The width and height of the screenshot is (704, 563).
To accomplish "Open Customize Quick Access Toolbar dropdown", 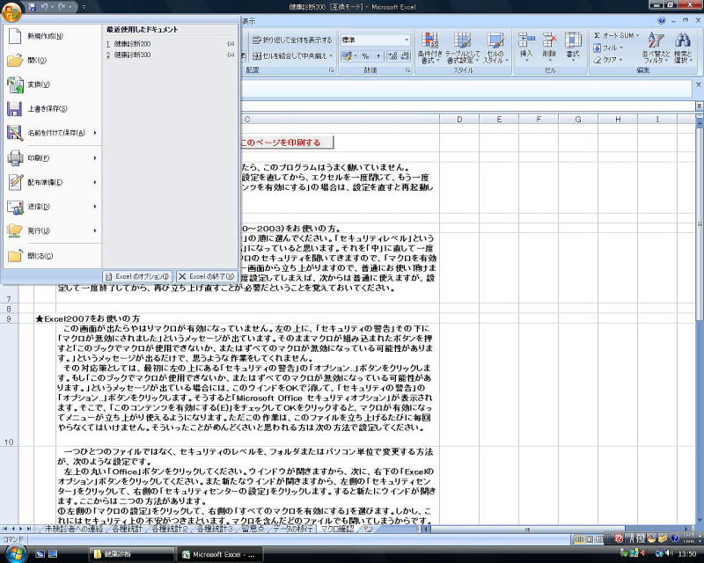I will (x=84, y=7).
